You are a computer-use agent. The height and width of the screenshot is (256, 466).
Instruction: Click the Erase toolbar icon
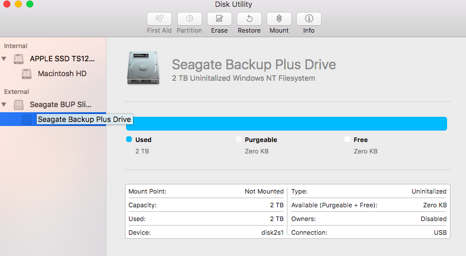tap(220, 19)
